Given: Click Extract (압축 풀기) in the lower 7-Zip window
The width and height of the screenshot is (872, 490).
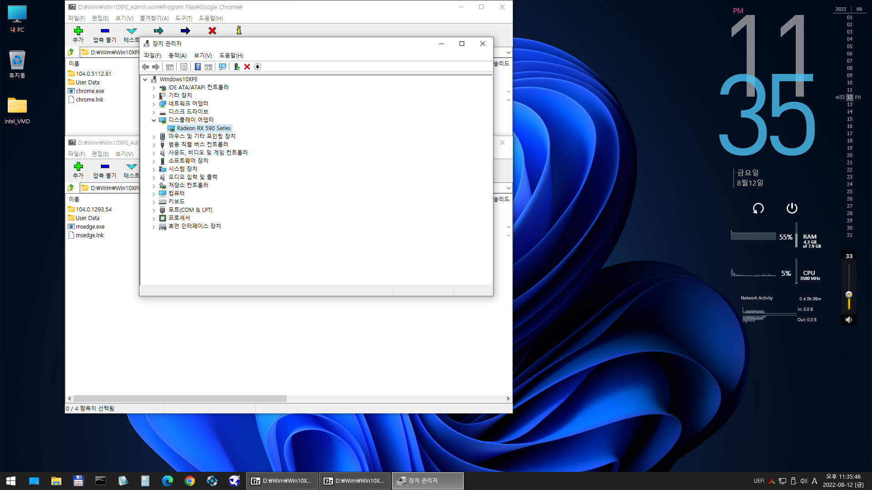Looking at the screenshot, I should pyautogui.click(x=105, y=170).
